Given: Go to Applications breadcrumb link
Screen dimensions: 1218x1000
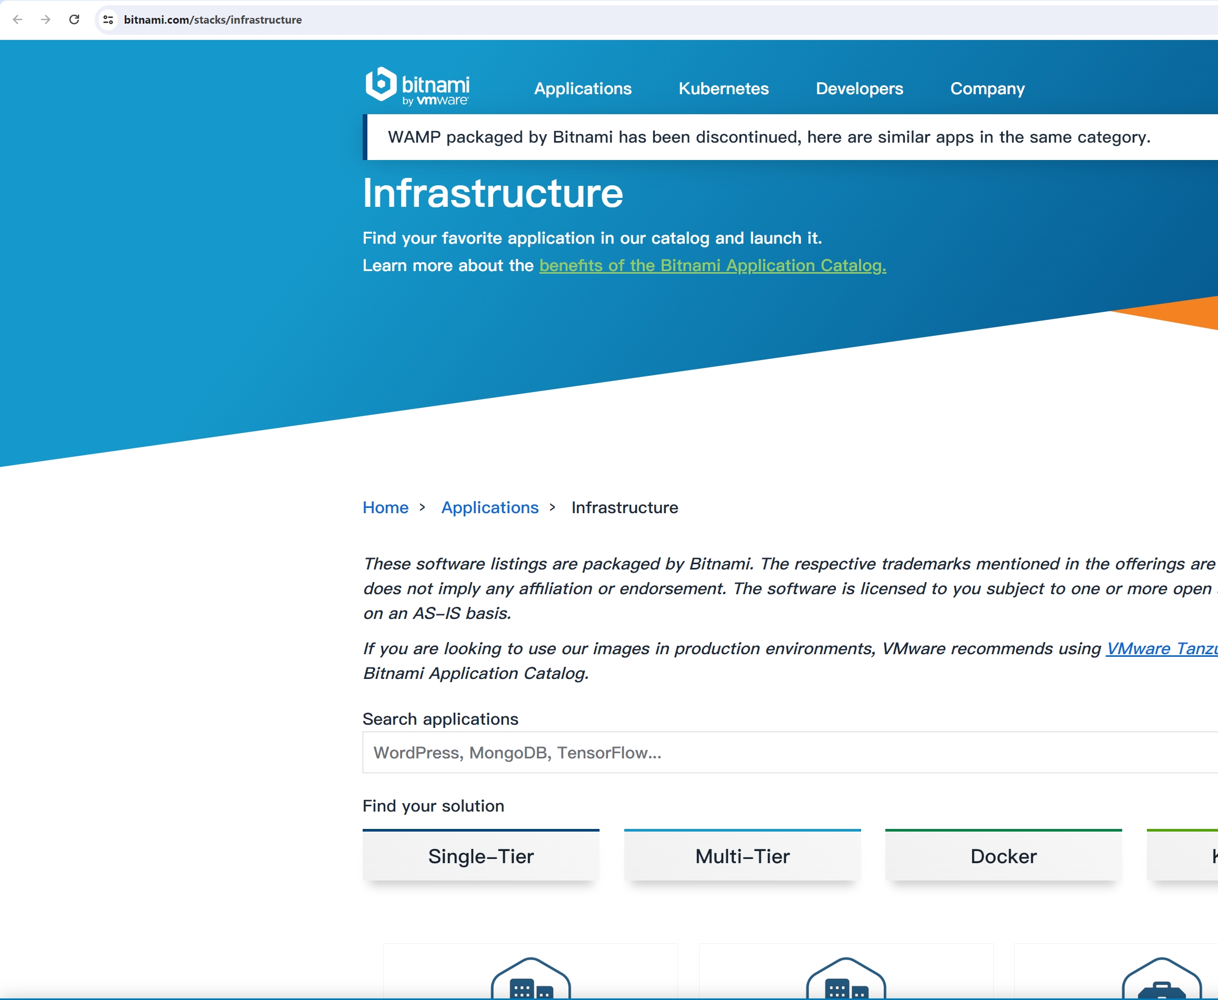Looking at the screenshot, I should [x=490, y=507].
